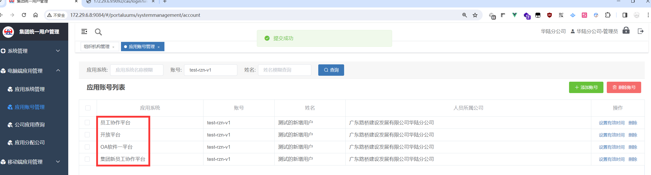
Task: Open Vue devtools extension icon
Action: (x=514, y=15)
